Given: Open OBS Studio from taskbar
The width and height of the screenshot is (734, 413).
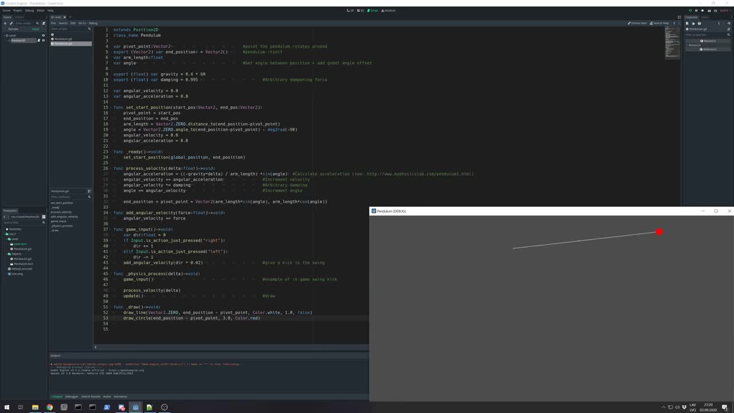Looking at the screenshot, I should (164, 407).
